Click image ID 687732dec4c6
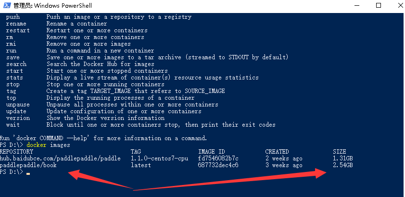 218,165
